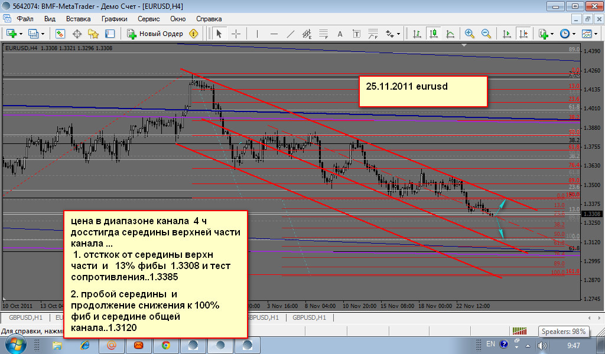Select the horizontal line tool
Viewport: 605px width, 354px height.
[x=274, y=34]
